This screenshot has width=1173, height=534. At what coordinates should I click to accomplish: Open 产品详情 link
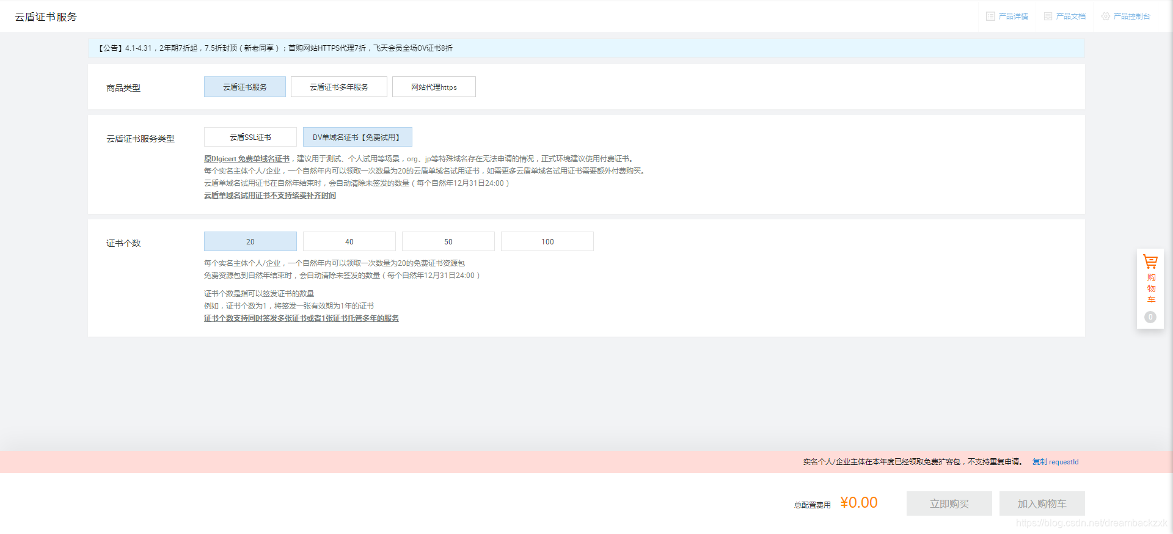click(x=1013, y=16)
